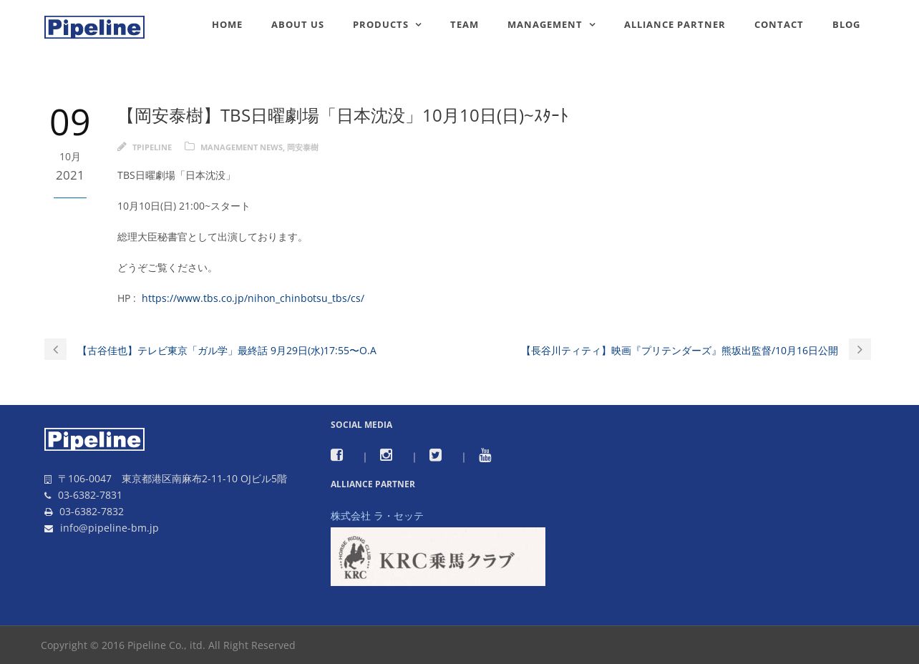This screenshot has height=664, width=919.
Task: Open the 株式会社 ラ・セッテ partner link
Action: 377,516
